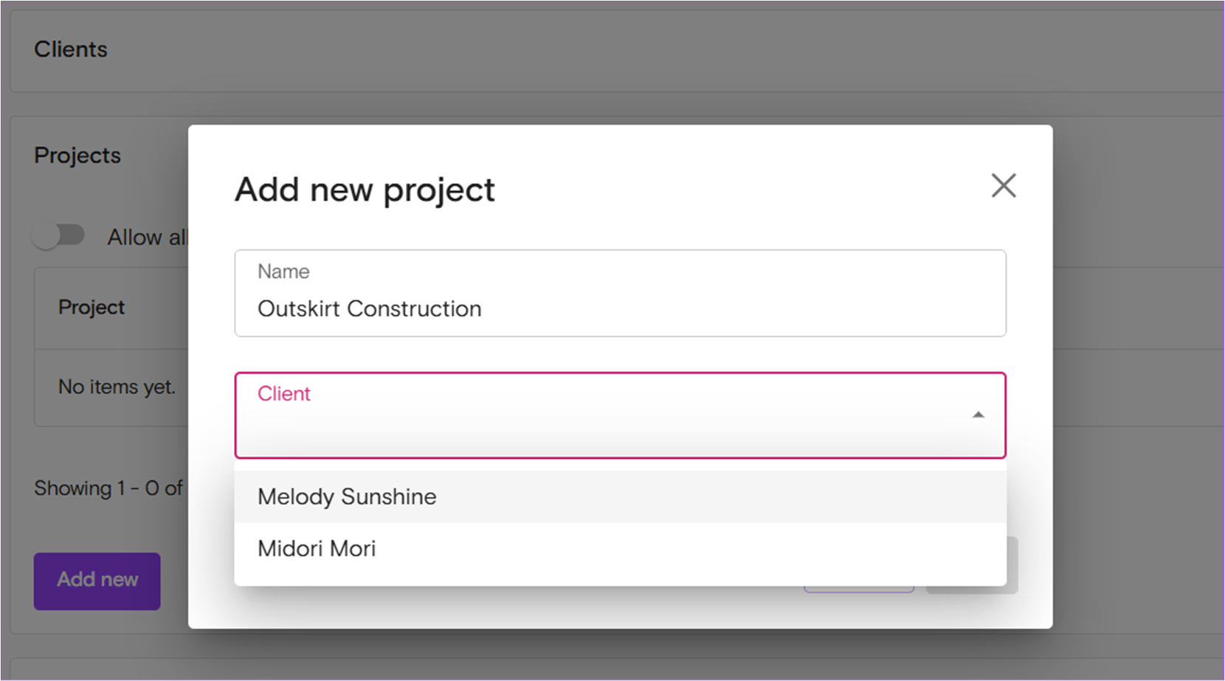1225x681 pixels.
Task: Click the Name field label
Action: coord(283,272)
